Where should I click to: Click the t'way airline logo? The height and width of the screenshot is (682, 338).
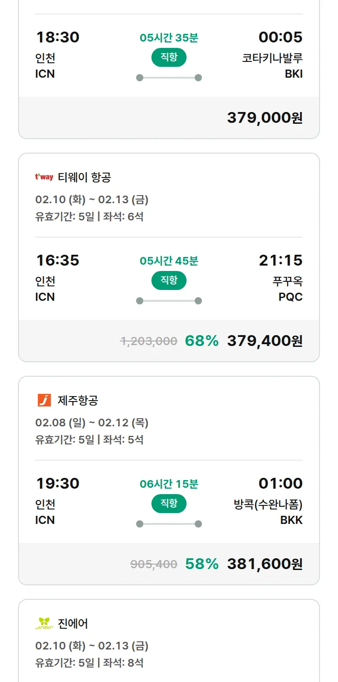(x=44, y=177)
